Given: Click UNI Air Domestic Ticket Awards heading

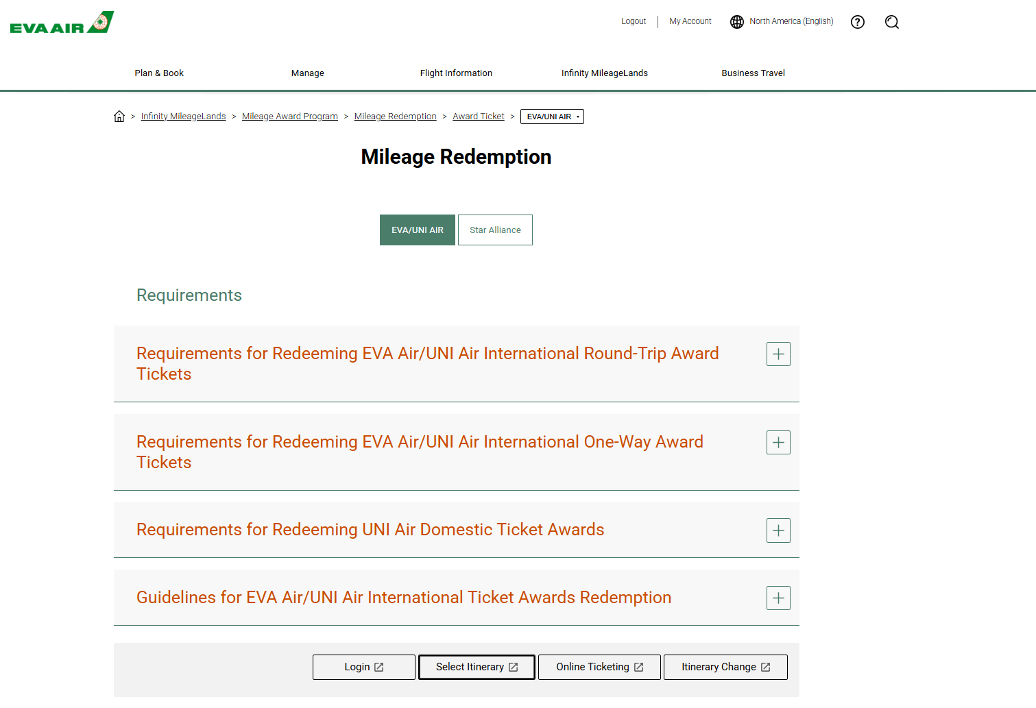Looking at the screenshot, I should [x=370, y=530].
